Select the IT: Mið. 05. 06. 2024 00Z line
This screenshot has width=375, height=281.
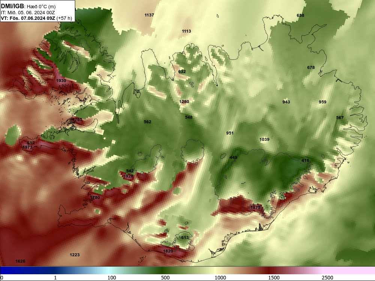[28, 13]
